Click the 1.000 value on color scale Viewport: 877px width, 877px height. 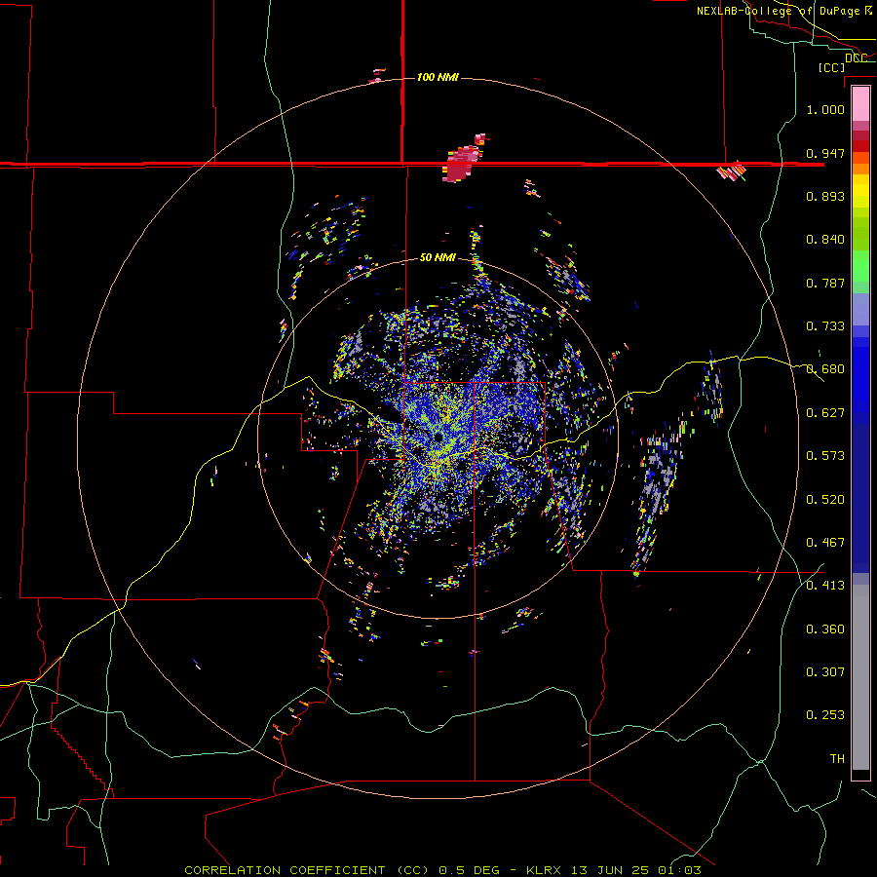click(x=825, y=109)
